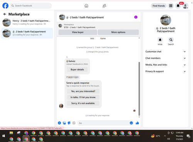This screenshot has height=142, width=193.
Task: Expand Chat members section
Action: click(x=166, y=58)
